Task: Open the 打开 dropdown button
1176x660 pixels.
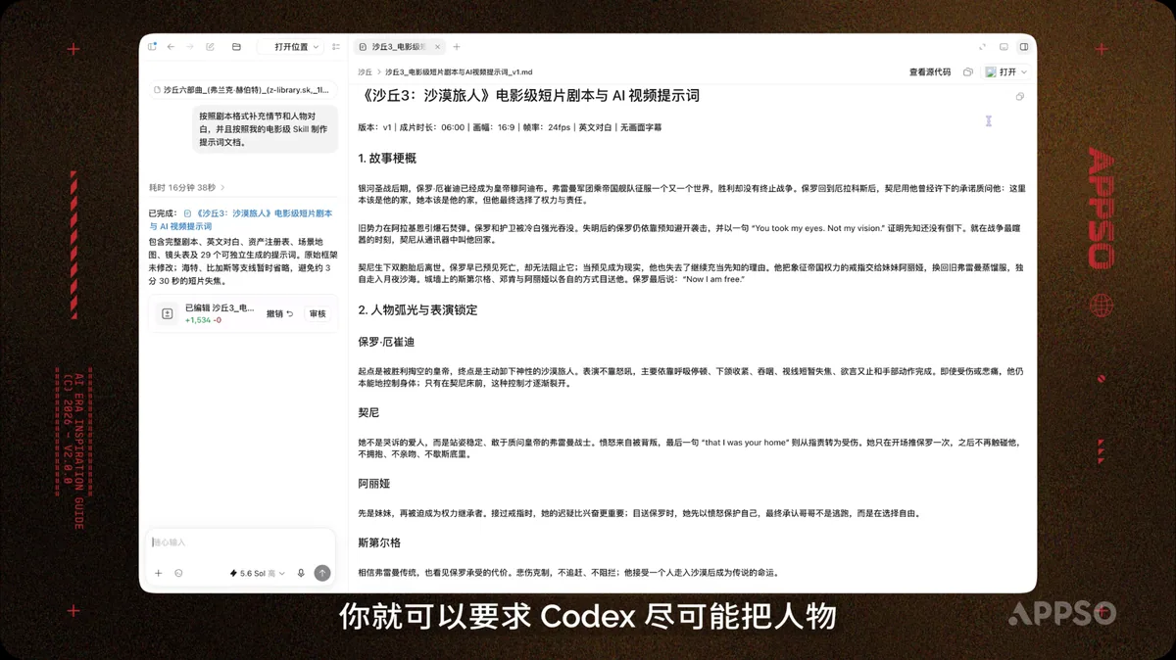Action: point(1006,72)
